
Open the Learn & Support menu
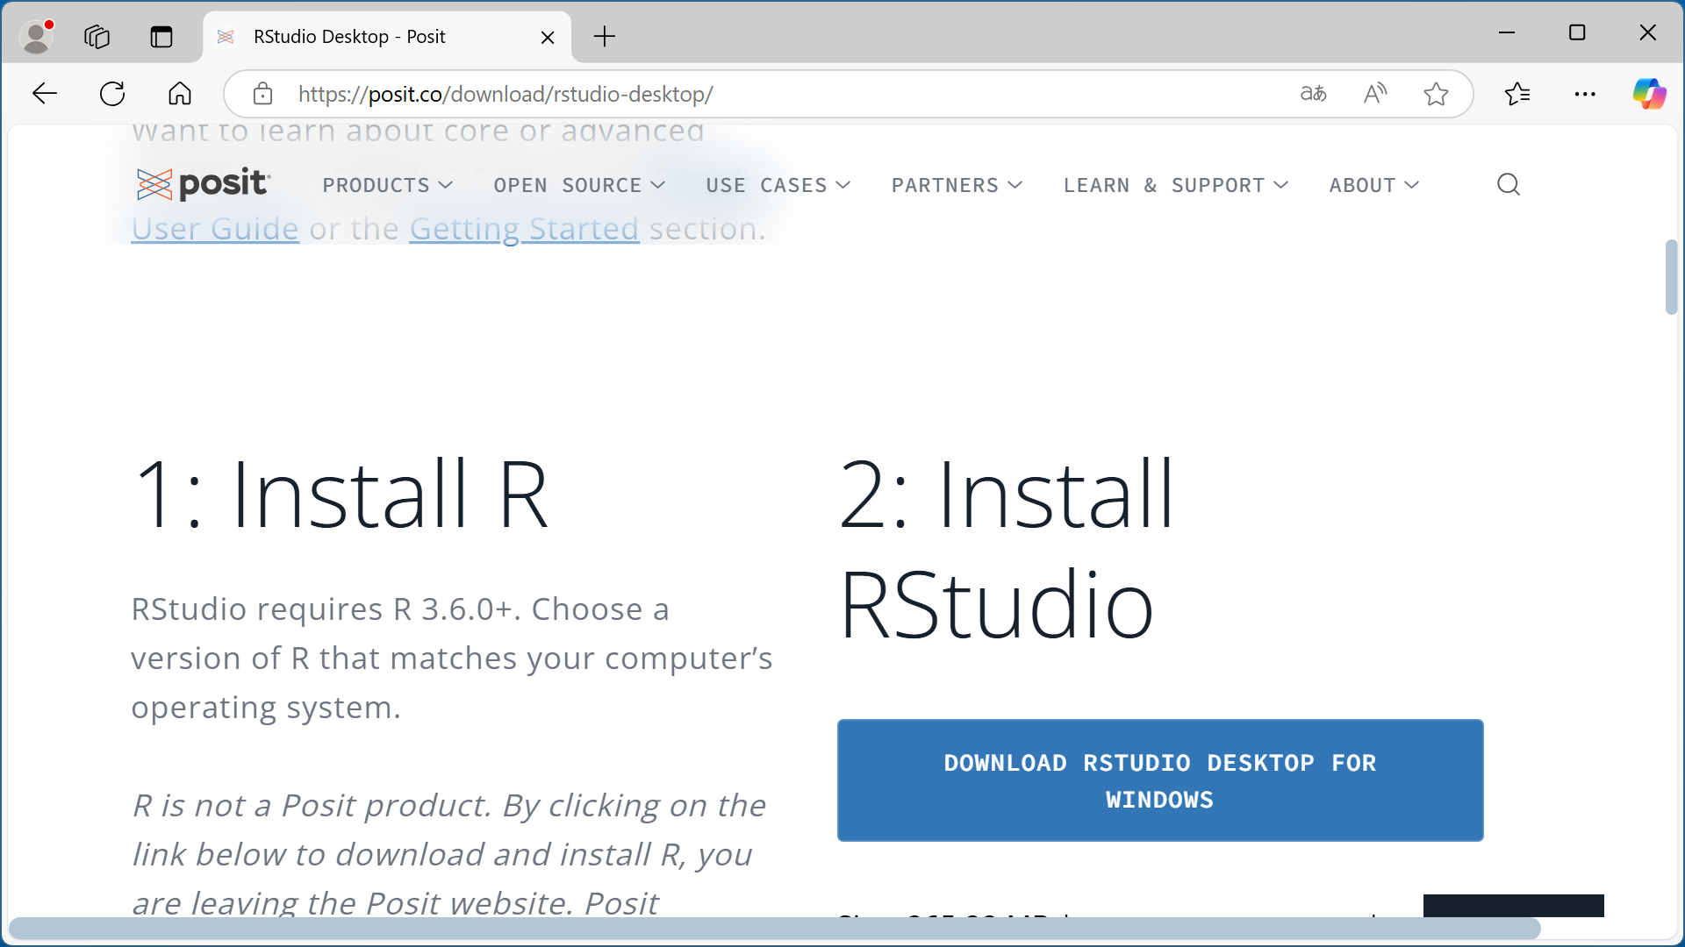(x=1175, y=185)
